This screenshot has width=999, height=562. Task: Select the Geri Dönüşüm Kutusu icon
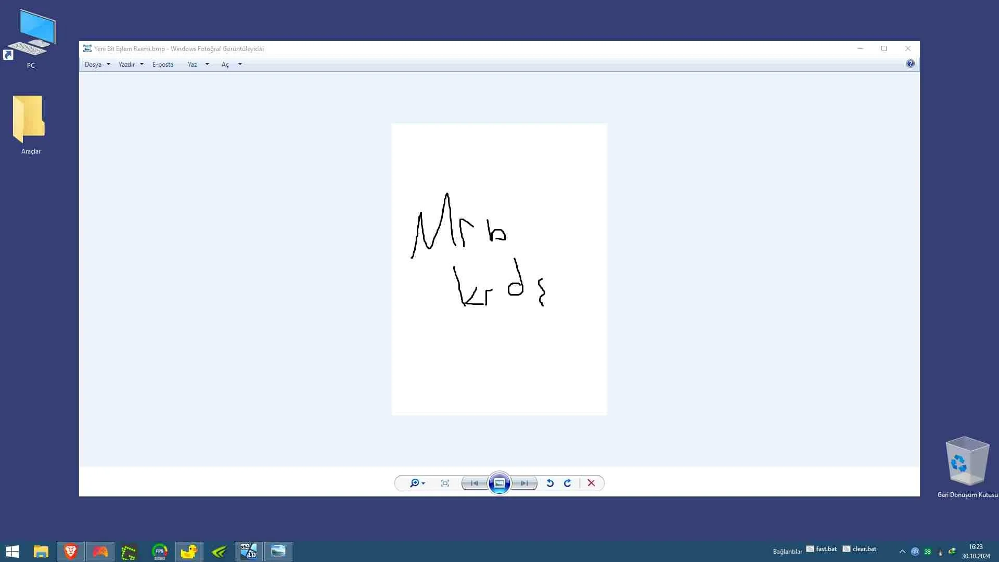pyautogui.click(x=967, y=467)
